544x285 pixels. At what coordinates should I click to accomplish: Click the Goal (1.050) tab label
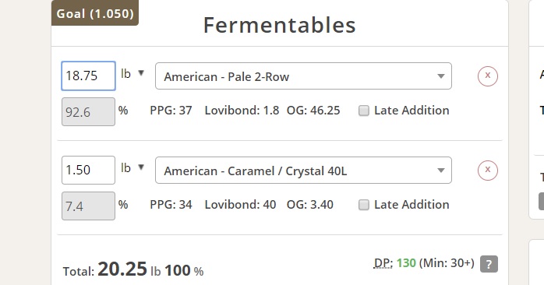[x=95, y=13]
